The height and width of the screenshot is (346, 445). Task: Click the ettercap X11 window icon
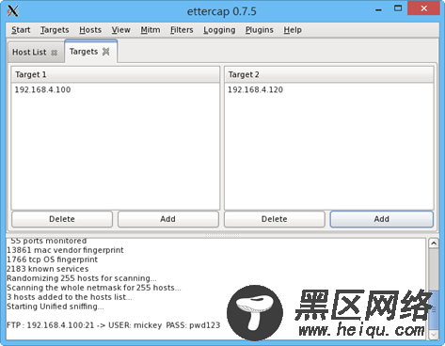pyautogui.click(x=13, y=11)
